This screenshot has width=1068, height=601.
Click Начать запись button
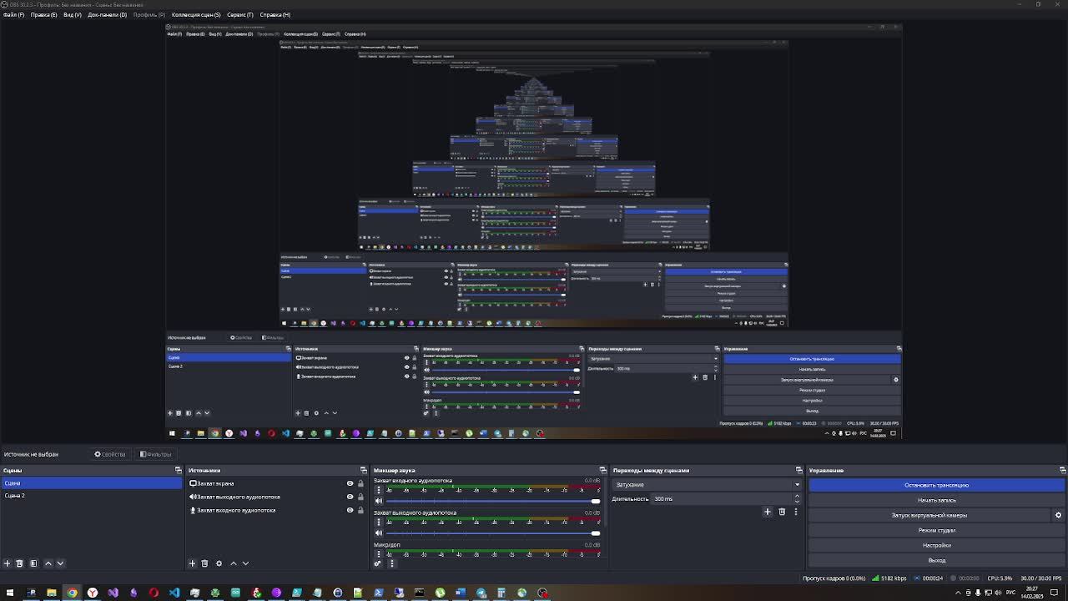pyautogui.click(x=936, y=500)
